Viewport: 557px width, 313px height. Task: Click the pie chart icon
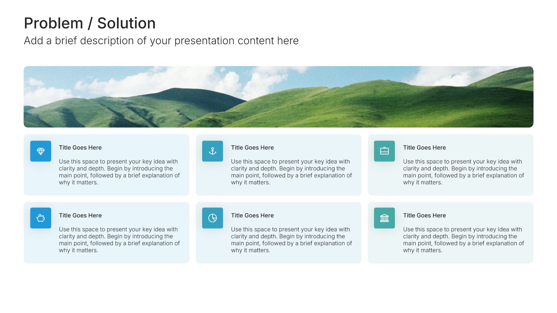[212, 218]
